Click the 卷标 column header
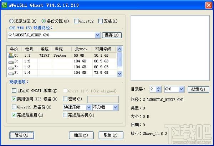The image size is (214, 146). click(x=61, y=49)
